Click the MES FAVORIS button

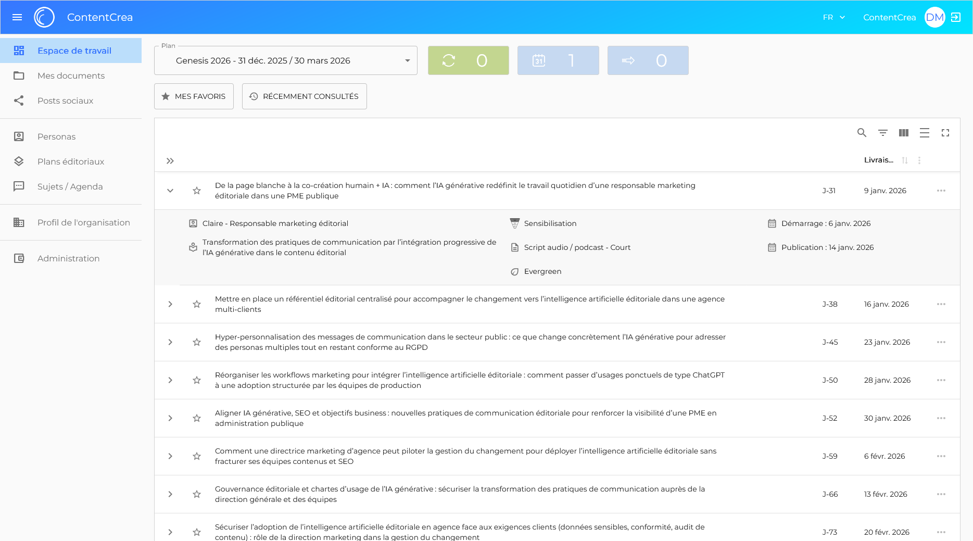tap(194, 96)
